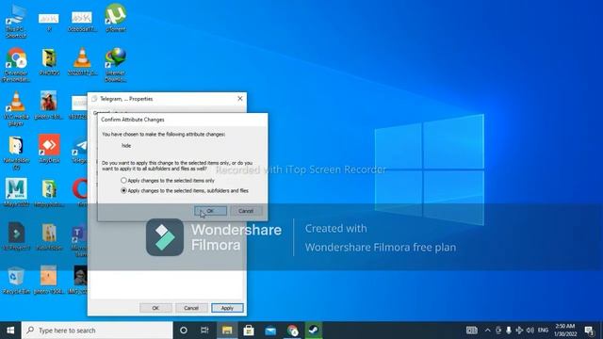603x339 pixels.
Task: Select the AnyDesk desktop shortcut
Action: [x=49, y=149]
